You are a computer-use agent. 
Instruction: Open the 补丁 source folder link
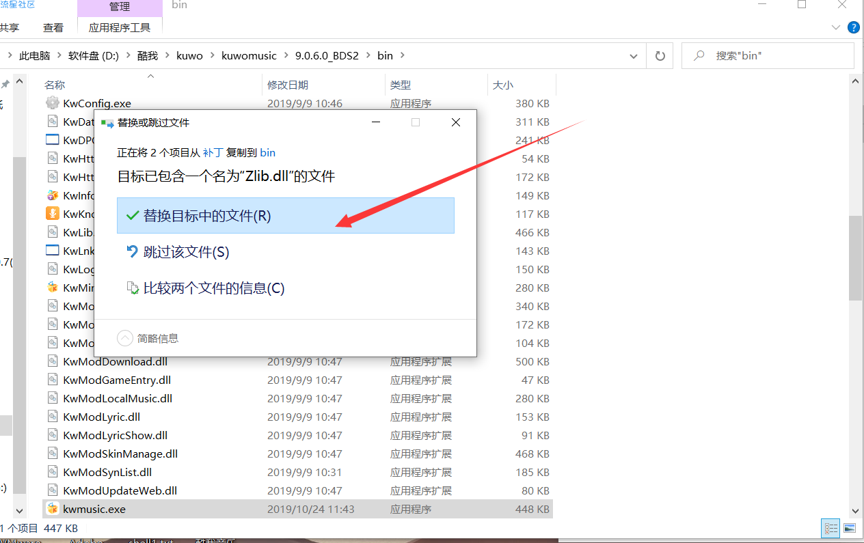(x=213, y=153)
